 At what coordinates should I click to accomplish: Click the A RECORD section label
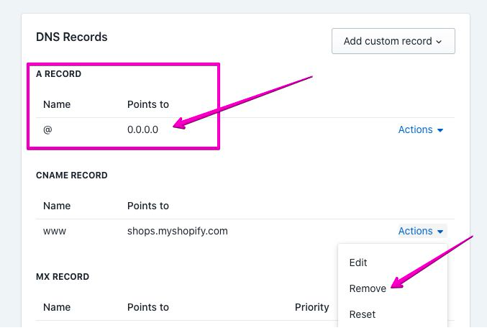[x=58, y=74]
